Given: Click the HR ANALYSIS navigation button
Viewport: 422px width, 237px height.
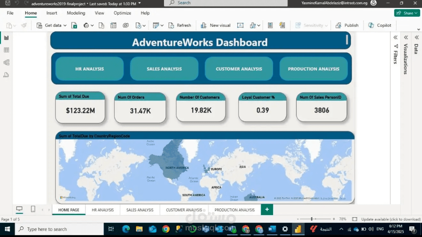Looking at the screenshot, I should (90, 69).
